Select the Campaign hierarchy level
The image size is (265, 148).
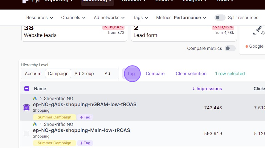coord(58,74)
